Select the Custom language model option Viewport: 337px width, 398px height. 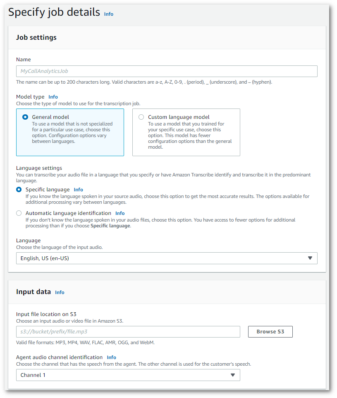[141, 117]
